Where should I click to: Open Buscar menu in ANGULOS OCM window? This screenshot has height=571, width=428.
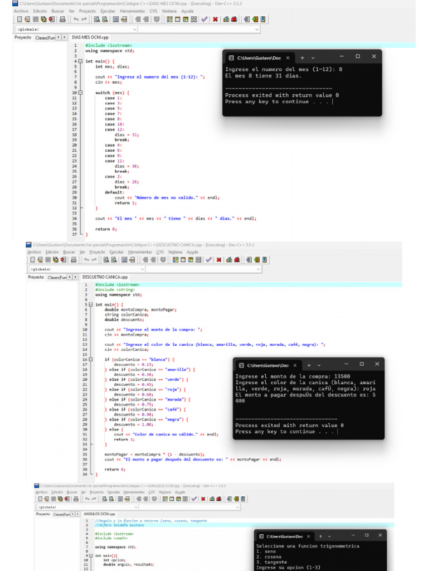pos(72,492)
